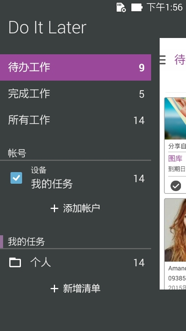Tap the hamburger menu icon
The height and width of the screenshot is (331, 186).
pos(163,60)
